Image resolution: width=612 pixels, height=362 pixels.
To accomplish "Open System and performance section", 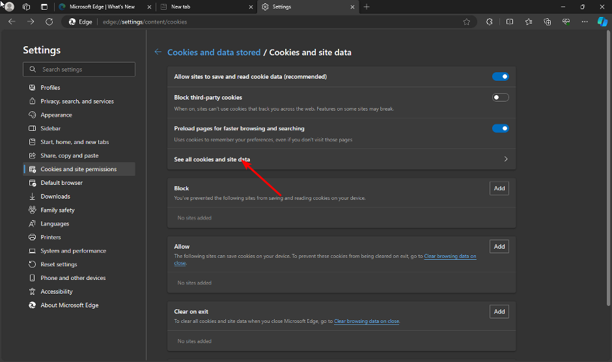I will tap(79, 251).
